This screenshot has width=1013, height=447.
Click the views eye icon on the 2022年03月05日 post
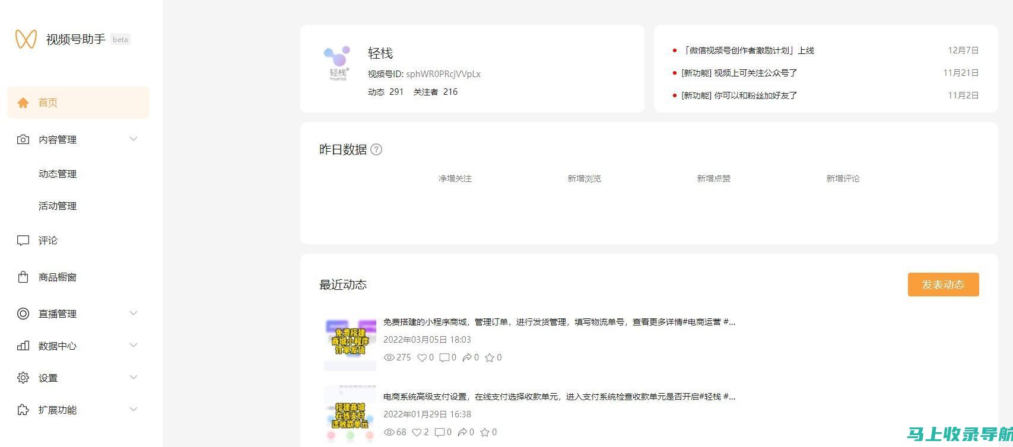pyautogui.click(x=389, y=357)
